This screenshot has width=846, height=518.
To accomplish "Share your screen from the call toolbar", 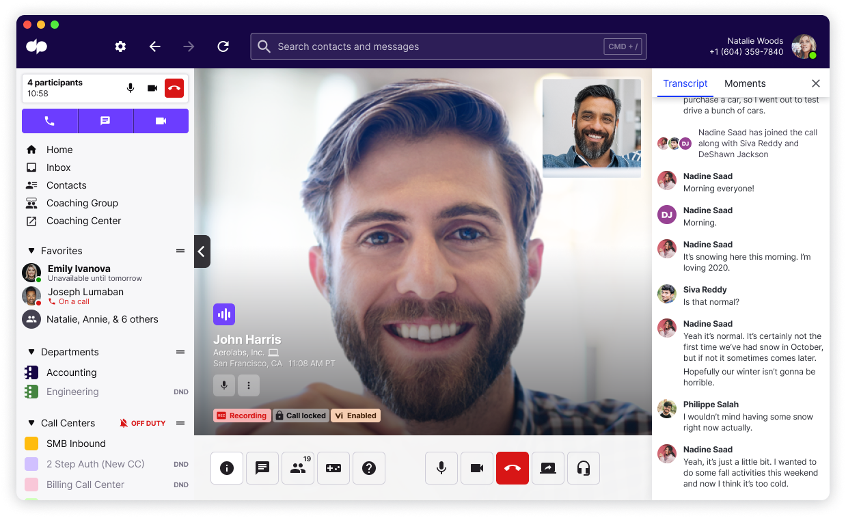I will pos(548,468).
